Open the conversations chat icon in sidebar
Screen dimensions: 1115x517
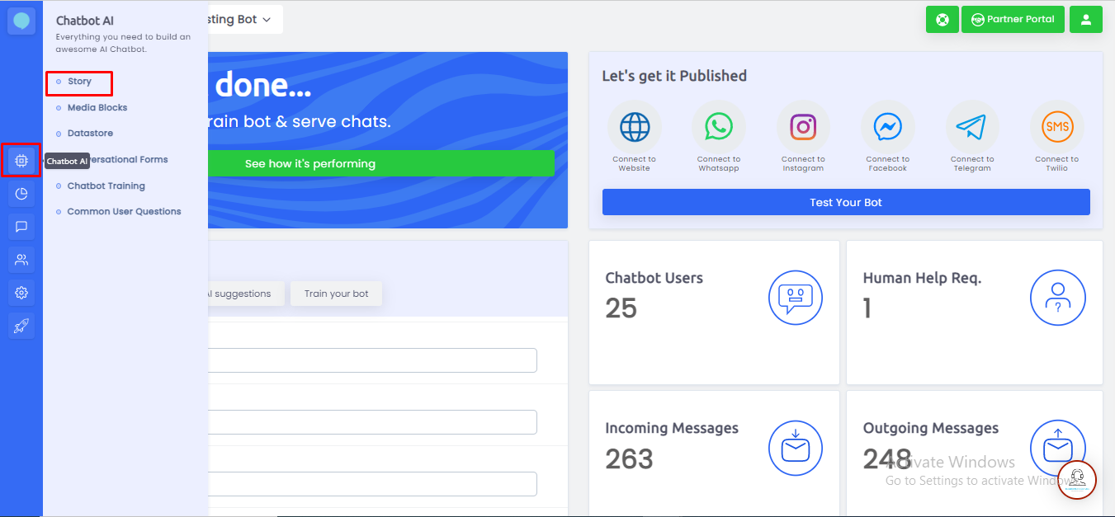[21, 227]
